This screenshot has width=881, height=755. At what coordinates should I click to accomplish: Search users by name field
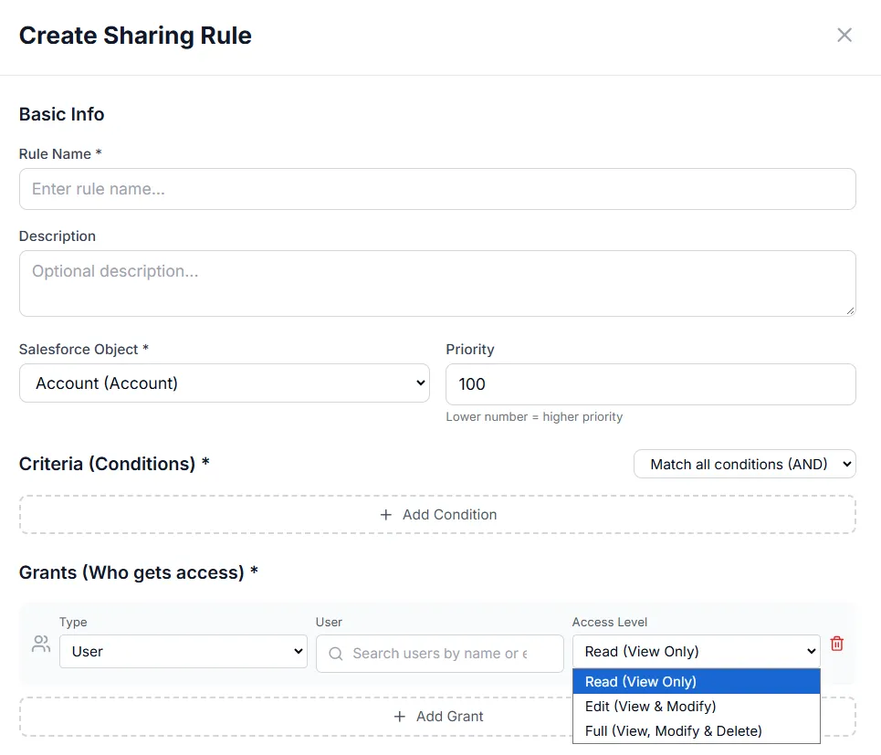coord(439,654)
